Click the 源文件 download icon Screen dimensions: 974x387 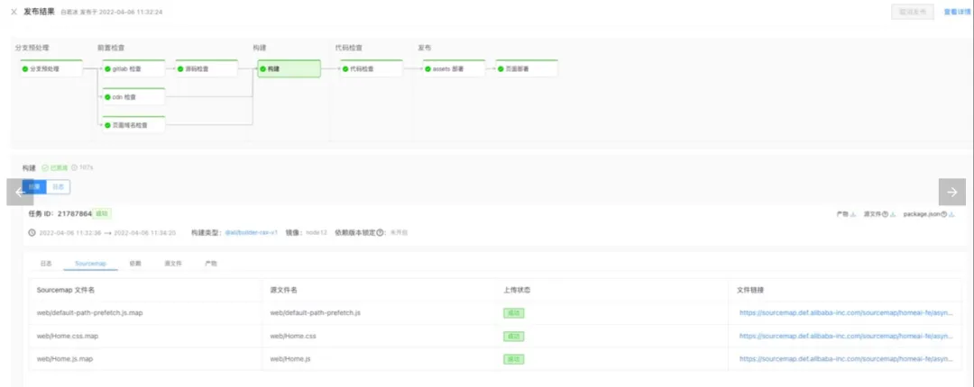[x=893, y=214]
